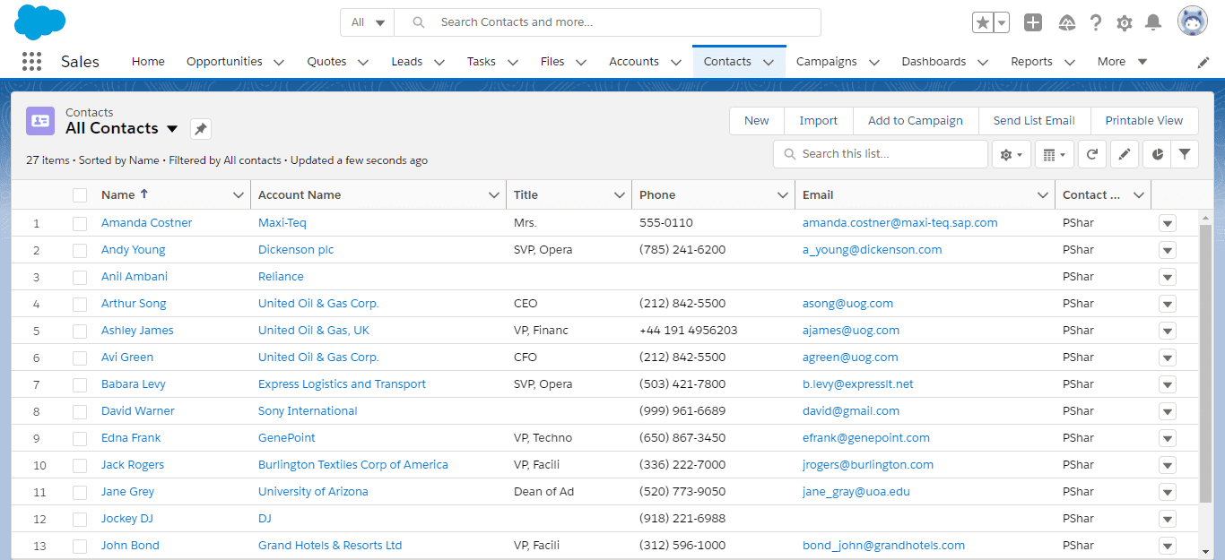Show charts panel icon
The image size is (1225, 560).
(x=1158, y=154)
